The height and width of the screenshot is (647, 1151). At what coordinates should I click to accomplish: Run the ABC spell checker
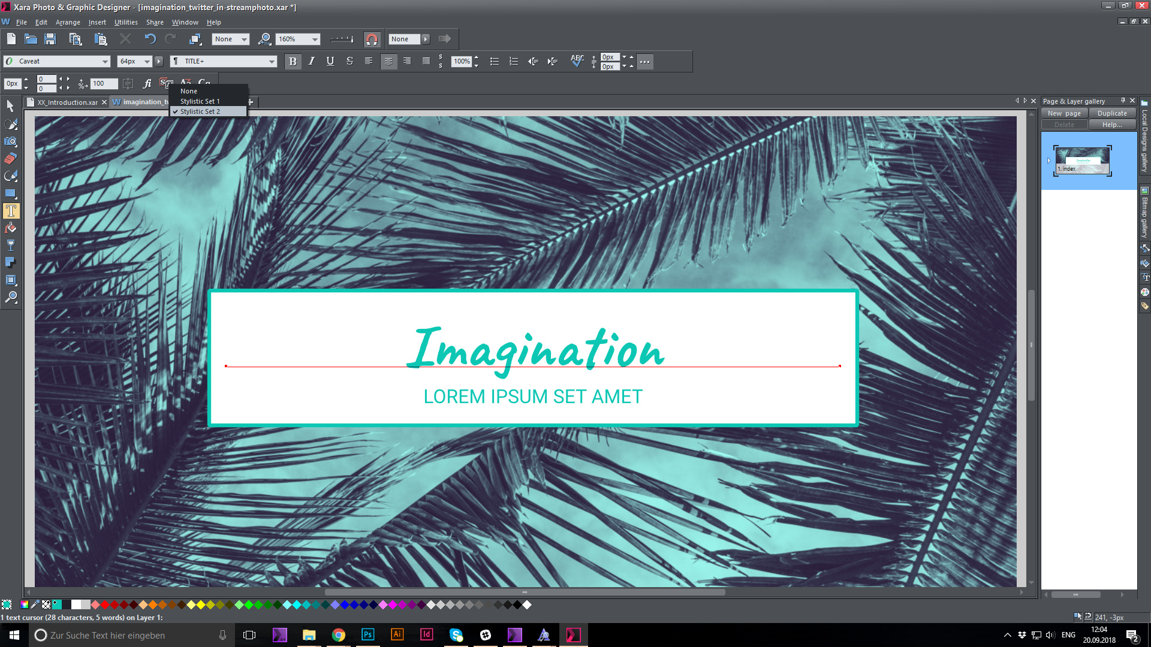click(x=577, y=61)
